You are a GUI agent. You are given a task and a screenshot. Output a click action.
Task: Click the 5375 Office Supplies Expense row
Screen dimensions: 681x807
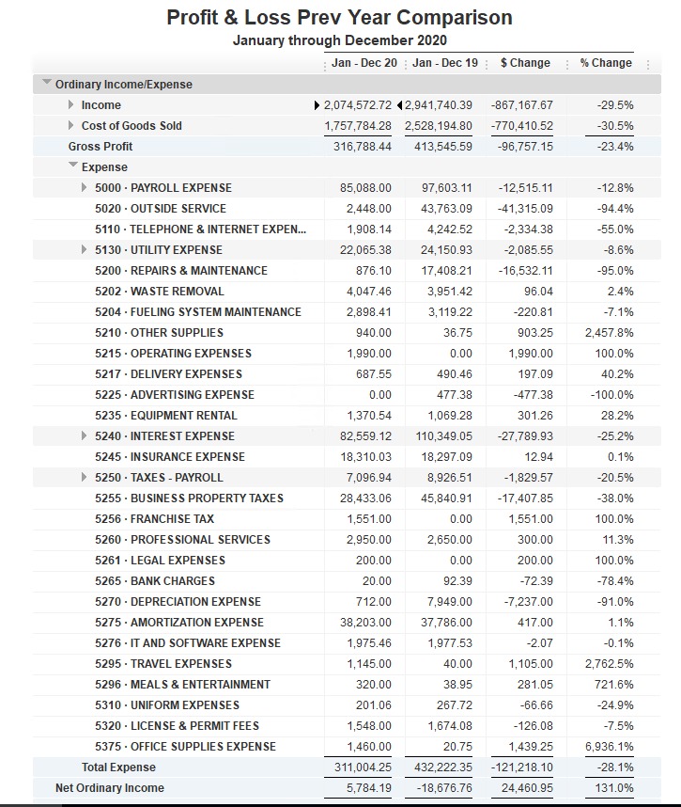coord(185,747)
